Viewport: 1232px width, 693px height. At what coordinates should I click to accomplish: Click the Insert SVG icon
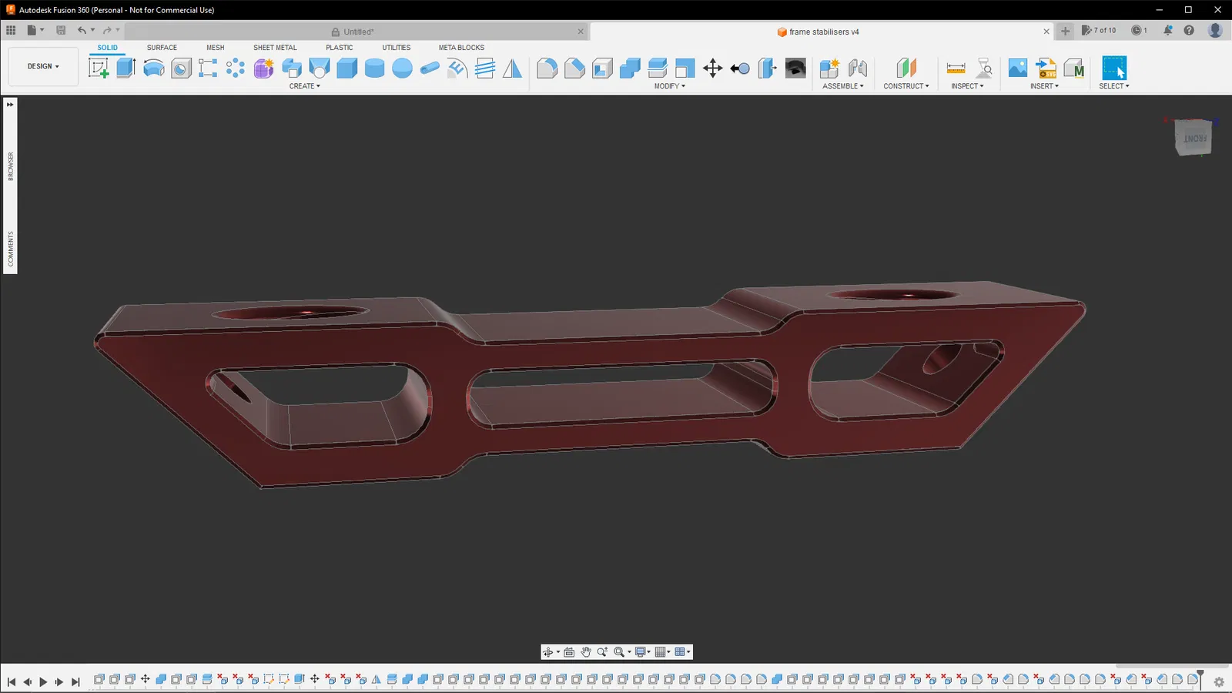(1046, 68)
